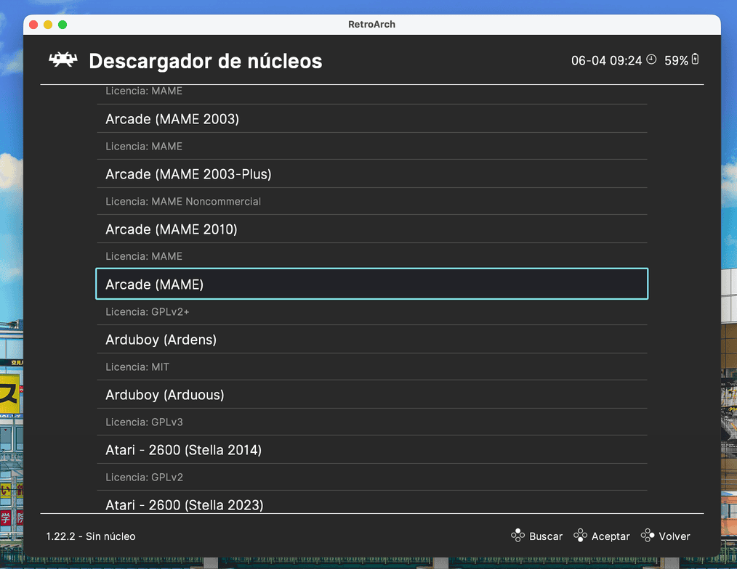This screenshot has height=569, width=737.
Task: Click the Aceptar gamepad icon
Action: 580,536
